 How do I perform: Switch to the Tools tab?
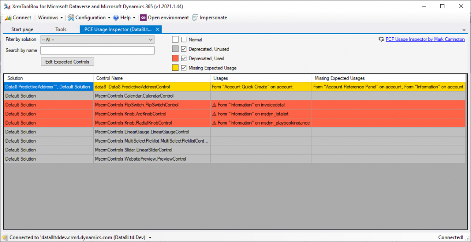click(x=61, y=29)
